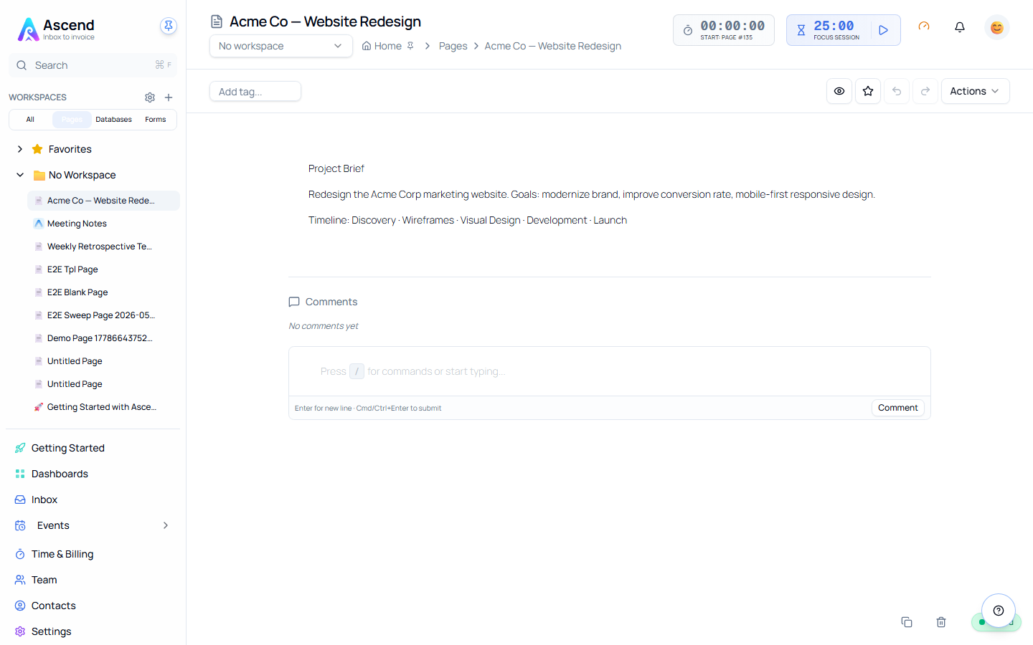Click the Favorites star icon

(x=37, y=149)
